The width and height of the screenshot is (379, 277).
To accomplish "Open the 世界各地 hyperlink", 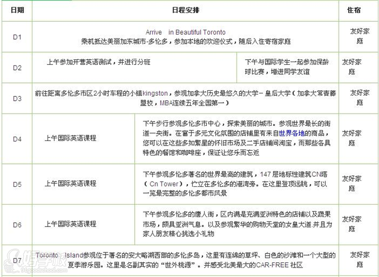I will tap(292, 133).
